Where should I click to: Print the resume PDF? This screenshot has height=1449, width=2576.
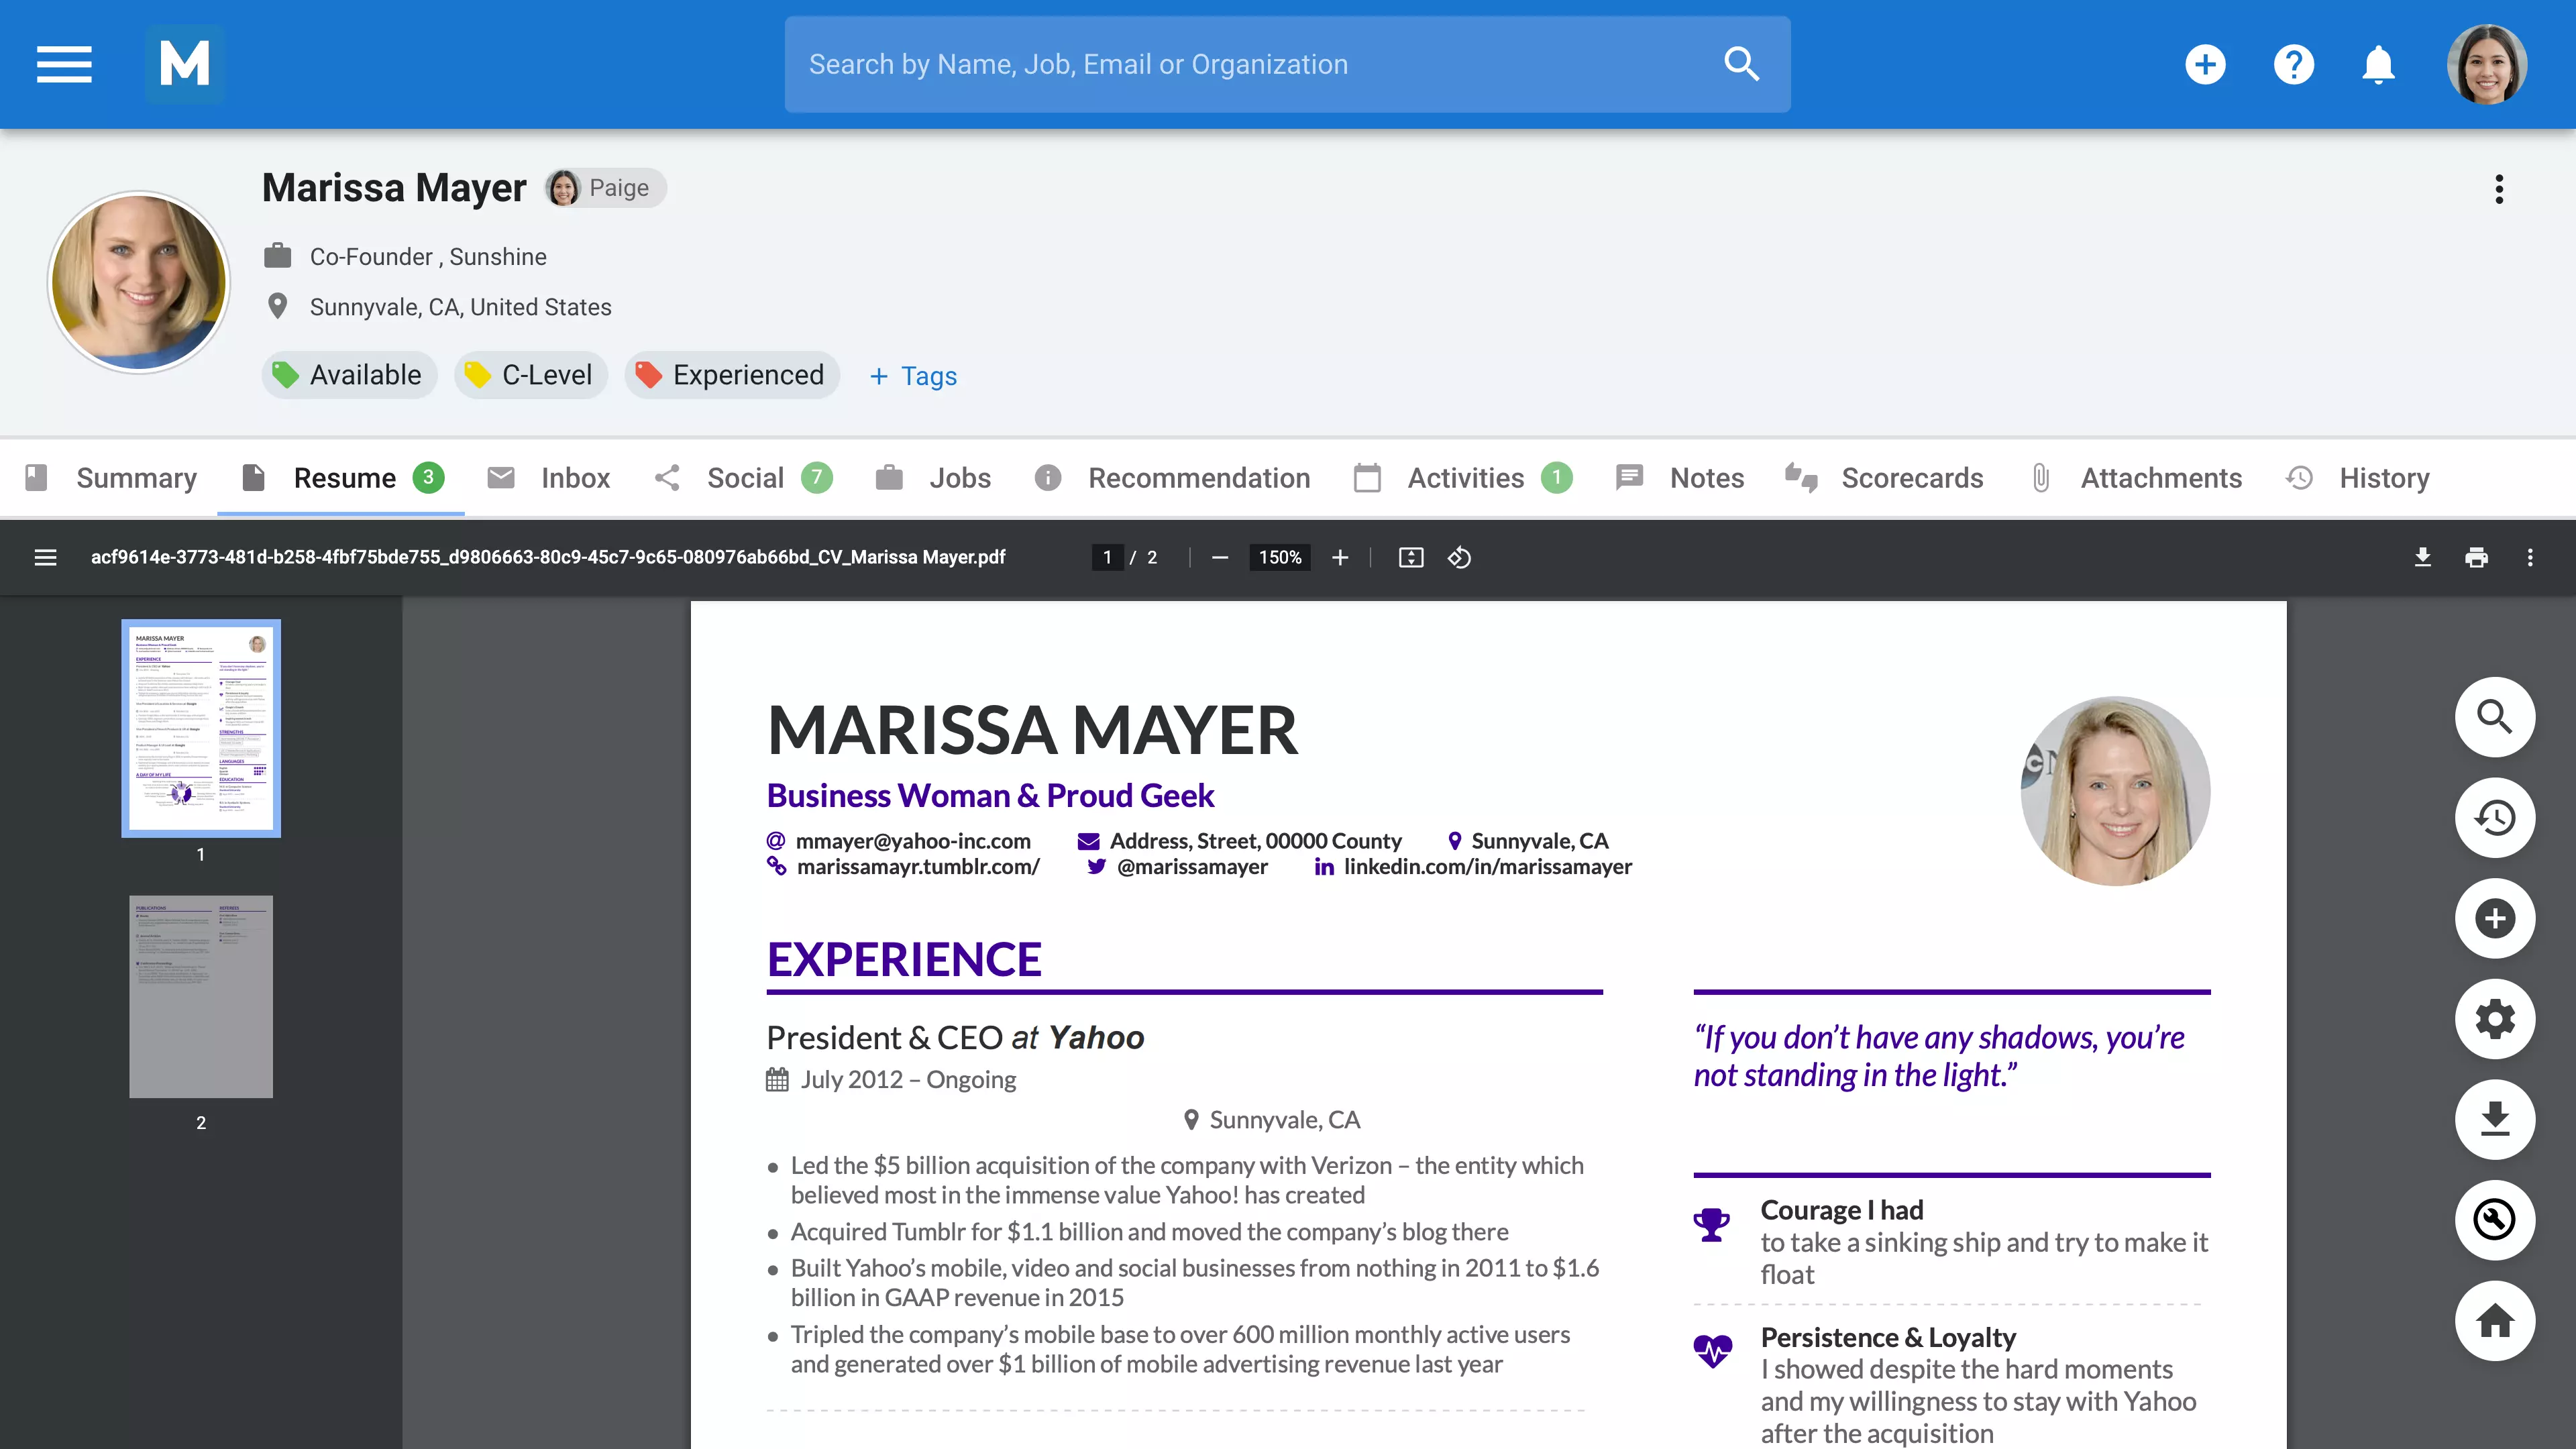click(x=2476, y=557)
